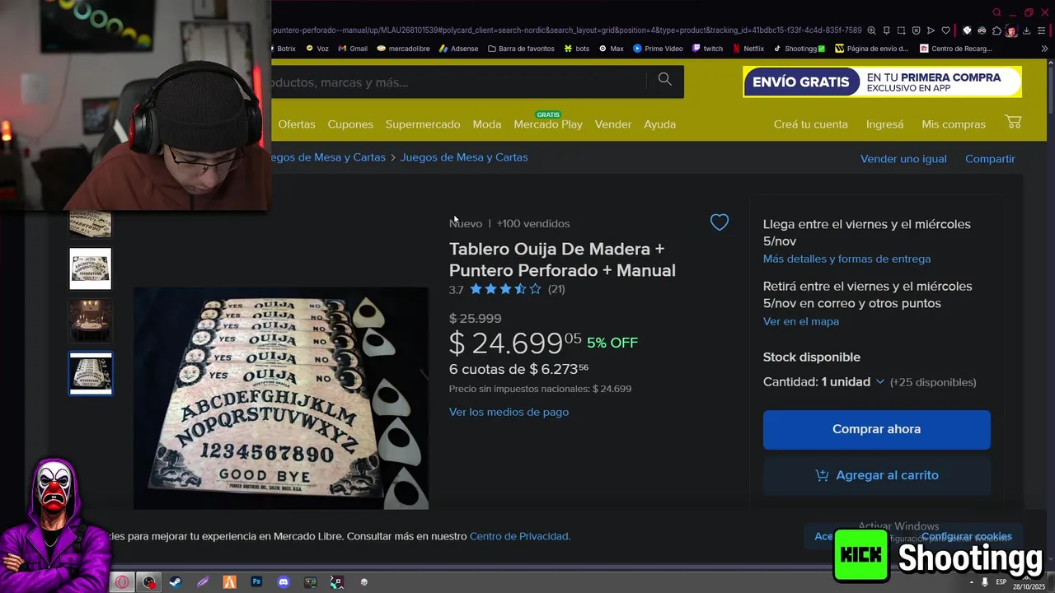This screenshot has width=1055, height=593.
Task: Click Agregar al carrito button
Action: pyautogui.click(x=877, y=475)
